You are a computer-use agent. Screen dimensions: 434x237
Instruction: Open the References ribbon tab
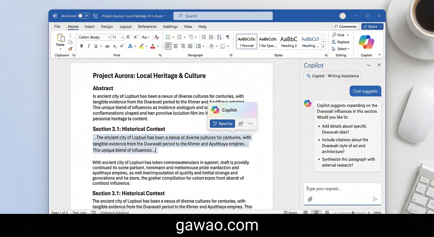tap(147, 26)
